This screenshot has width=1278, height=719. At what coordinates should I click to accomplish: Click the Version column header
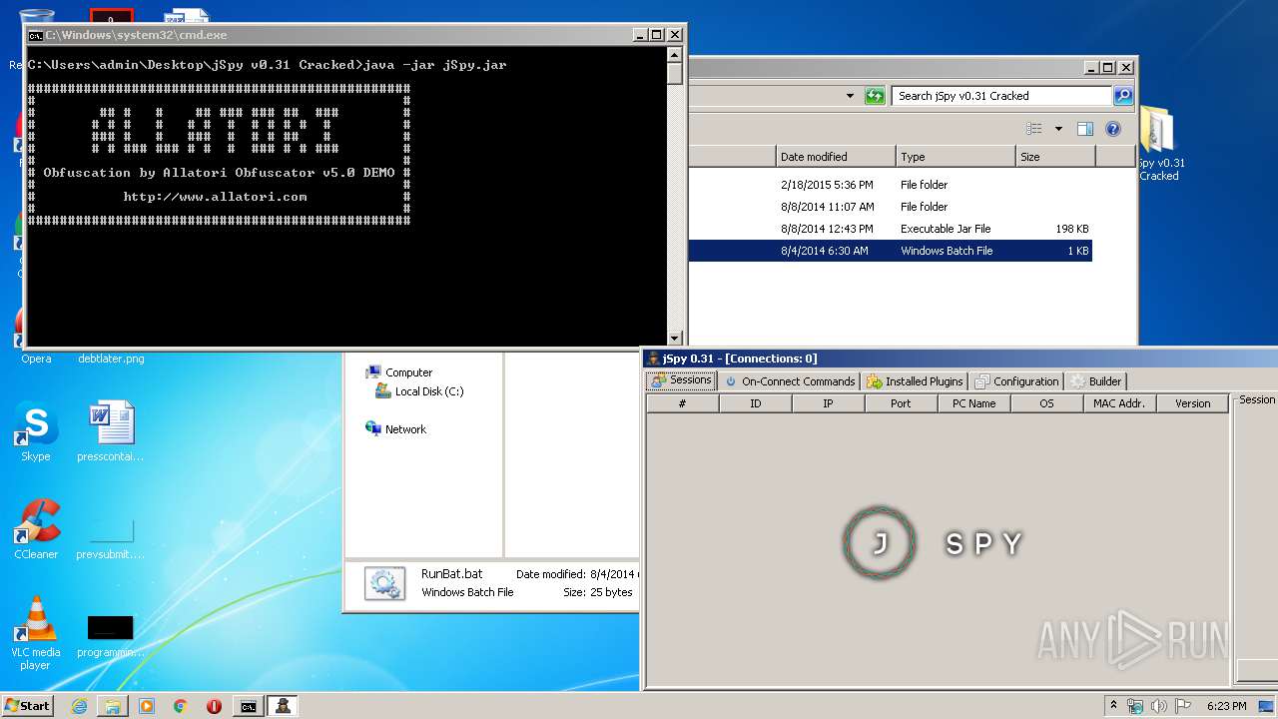point(1193,403)
